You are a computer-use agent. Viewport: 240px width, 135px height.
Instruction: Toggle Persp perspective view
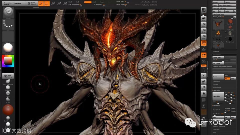(x=203, y=43)
